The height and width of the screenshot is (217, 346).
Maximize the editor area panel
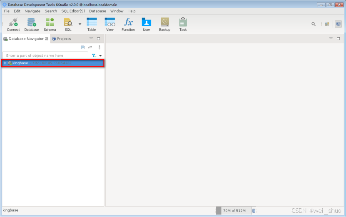point(338,38)
